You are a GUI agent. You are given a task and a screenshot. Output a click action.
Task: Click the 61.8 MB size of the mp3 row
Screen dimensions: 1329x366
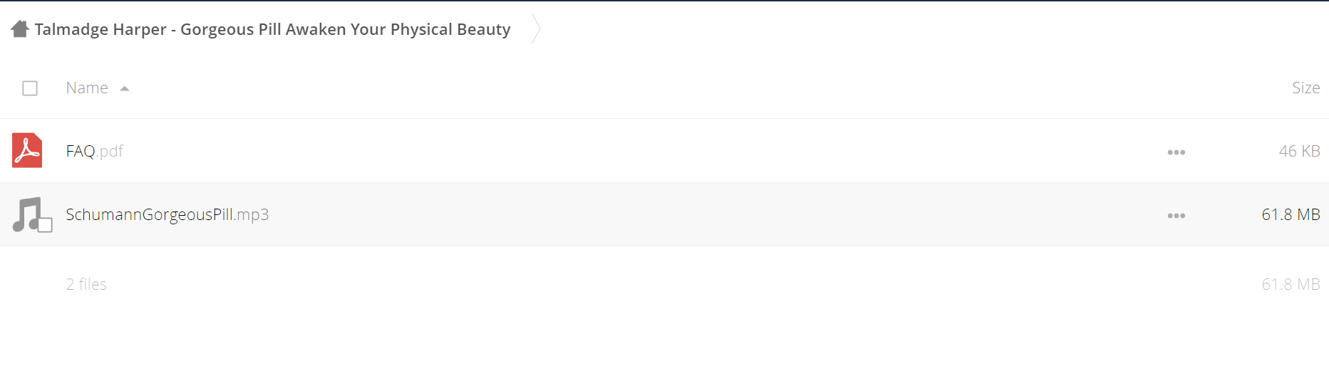(x=1291, y=214)
